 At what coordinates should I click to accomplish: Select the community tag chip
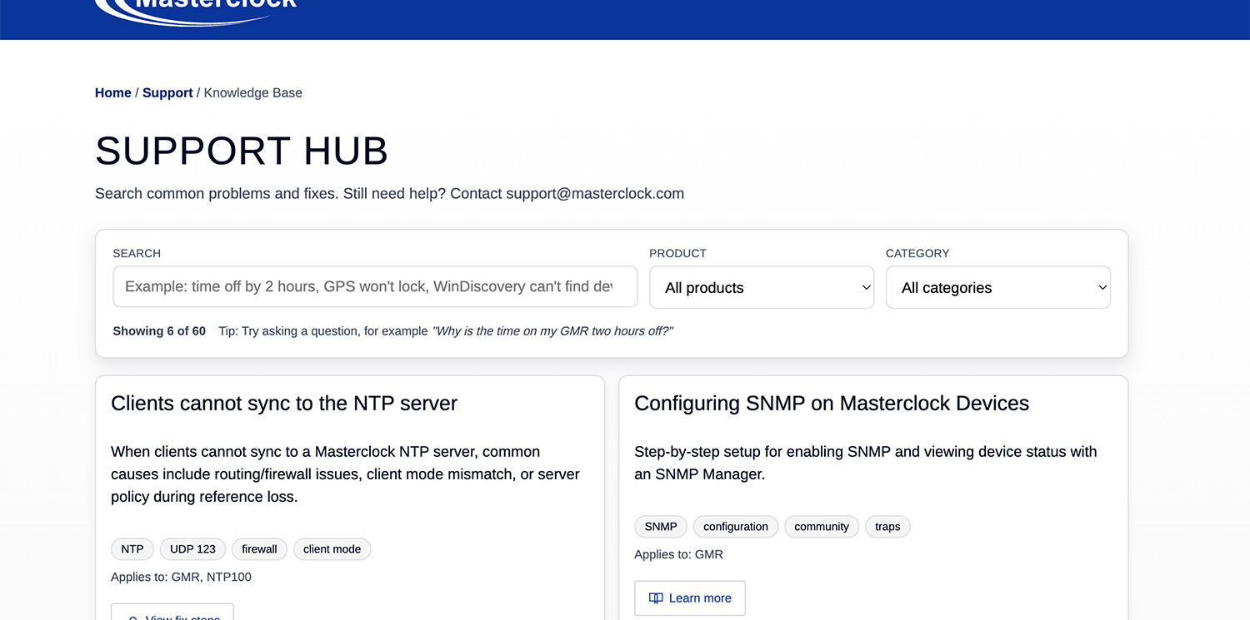point(822,527)
